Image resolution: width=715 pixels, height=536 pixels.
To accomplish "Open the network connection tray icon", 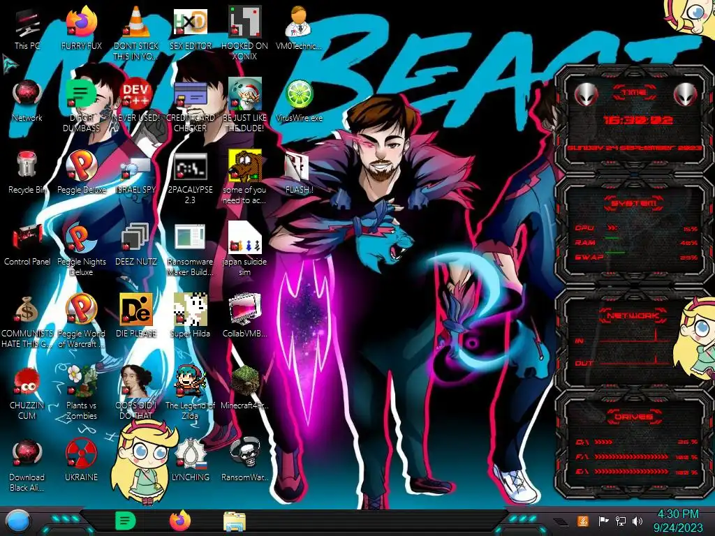I will tap(621, 521).
